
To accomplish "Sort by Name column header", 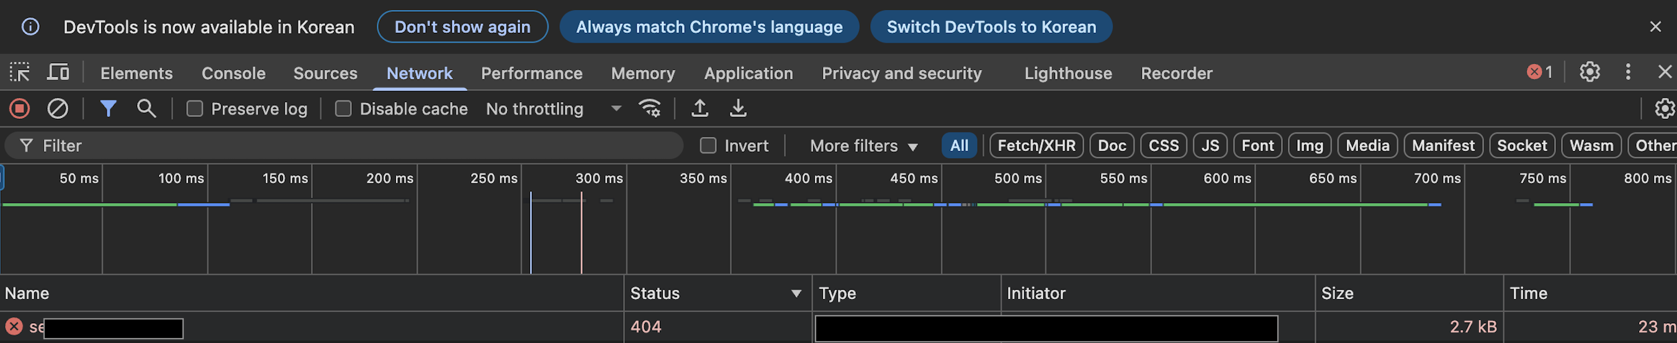I will coord(312,293).
